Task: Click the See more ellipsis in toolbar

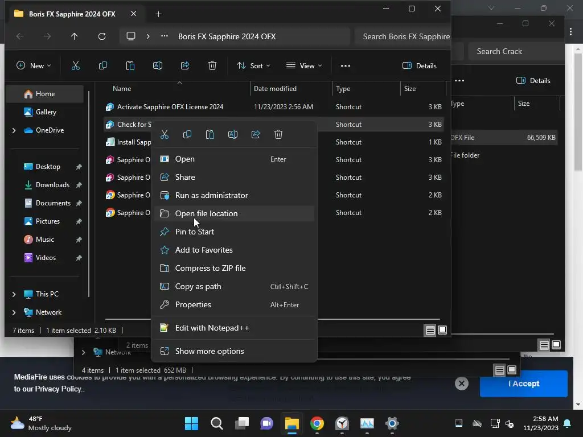Action: point(346,66)
